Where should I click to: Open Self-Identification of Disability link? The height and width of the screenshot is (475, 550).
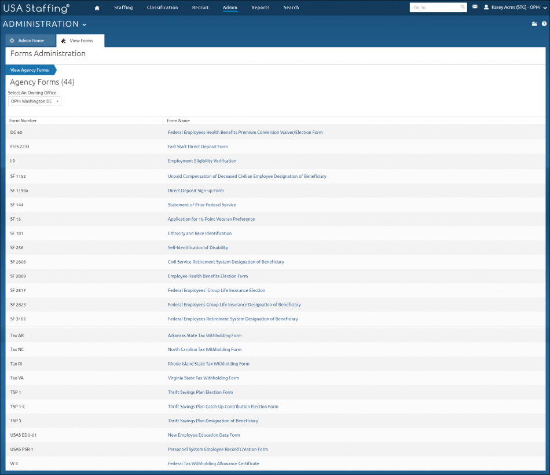coord(198,247)
